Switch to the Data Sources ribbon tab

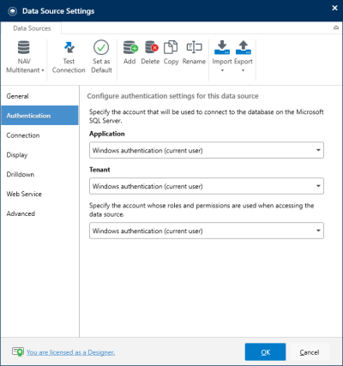[x=32, y=28]
